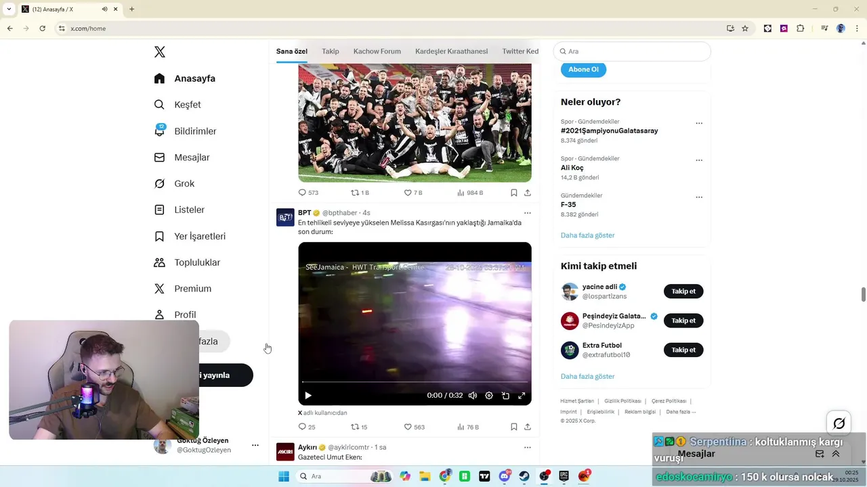Enter video fullscreen
The image size is (867, 487).
(522, 396)
